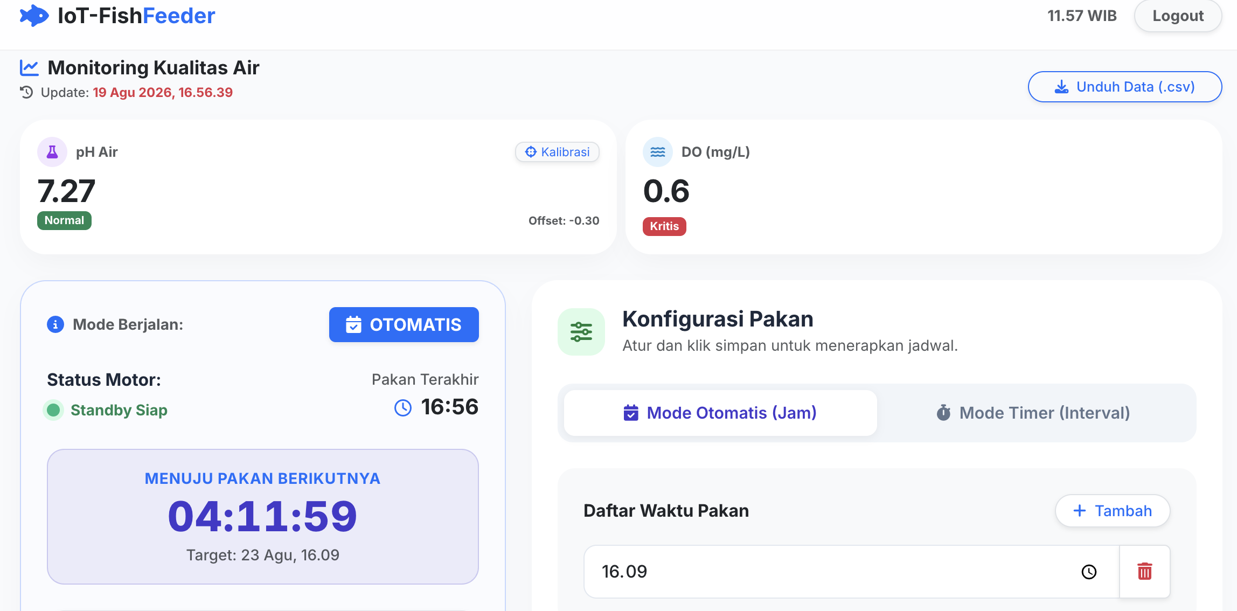Switch to Mode Timer (Interval) tab
Screen dimensions: 1237x611
pos(1033,413)
